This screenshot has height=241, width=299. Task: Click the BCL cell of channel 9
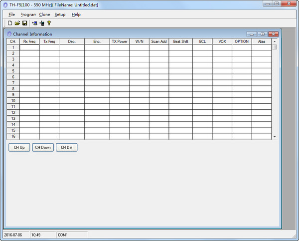click(x=202, y=95)
